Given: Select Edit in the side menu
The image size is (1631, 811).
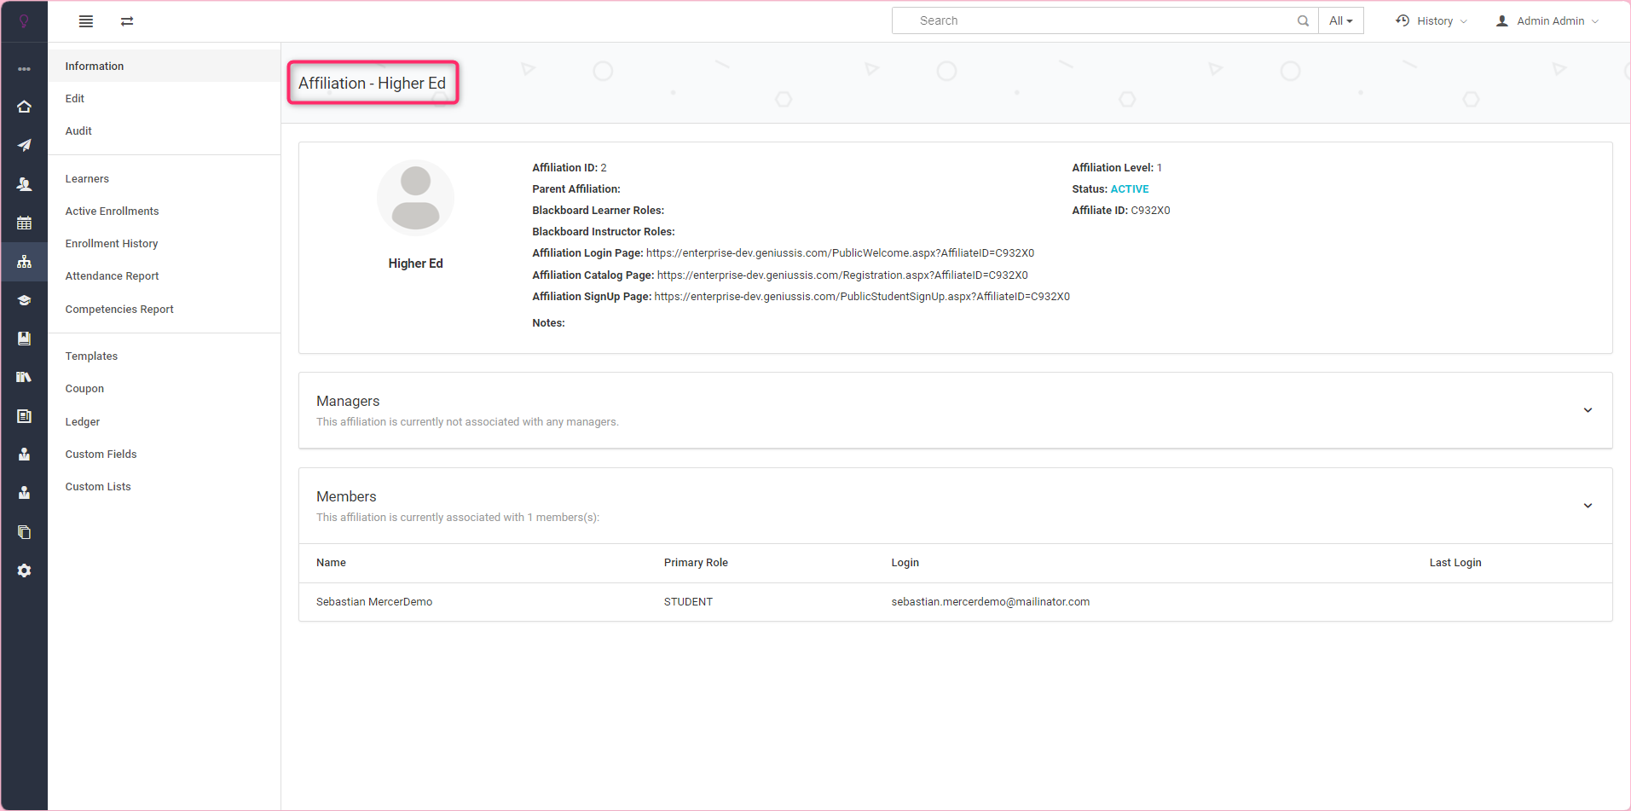Looking at the screenshot, I should coord(75,99).
